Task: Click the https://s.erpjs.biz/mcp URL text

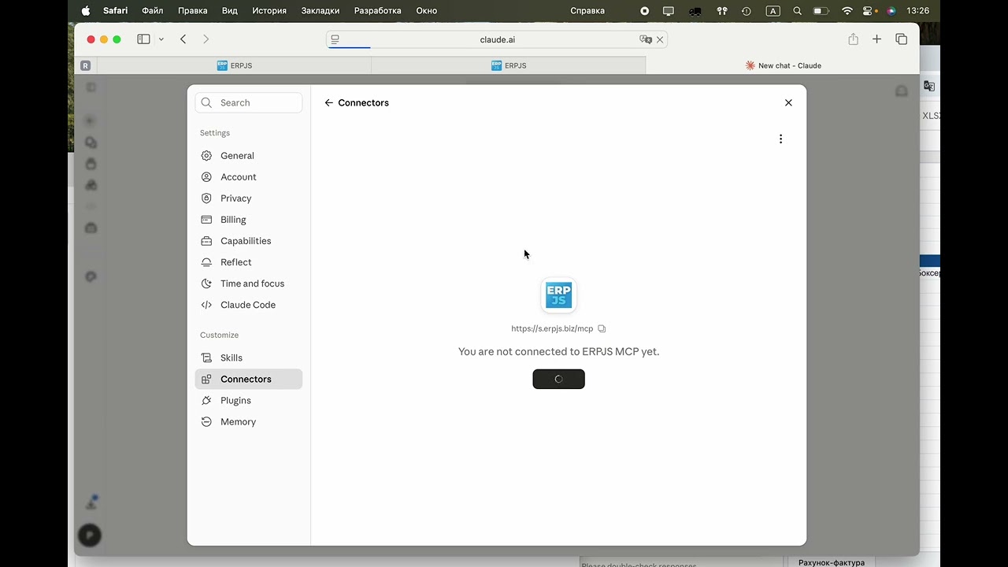Action: 552,328
